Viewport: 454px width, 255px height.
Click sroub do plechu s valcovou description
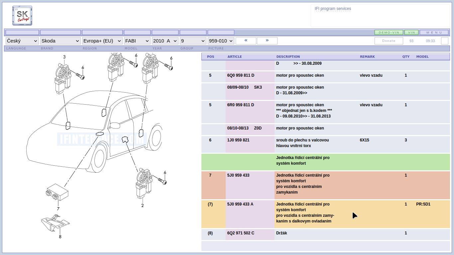pos(302,140)
